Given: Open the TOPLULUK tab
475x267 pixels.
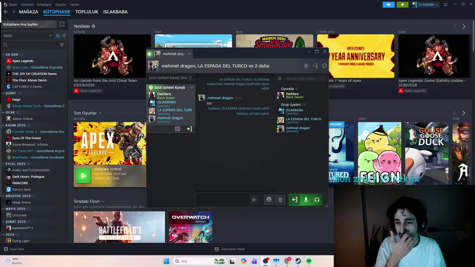Looking at the screenshot, I should (x=87, y=12).
